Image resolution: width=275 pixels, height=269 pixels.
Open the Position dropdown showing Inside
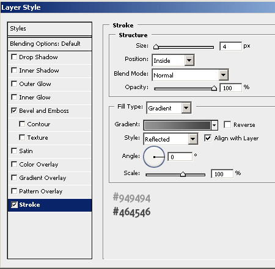pyautogui.click(x=173, y=60)
